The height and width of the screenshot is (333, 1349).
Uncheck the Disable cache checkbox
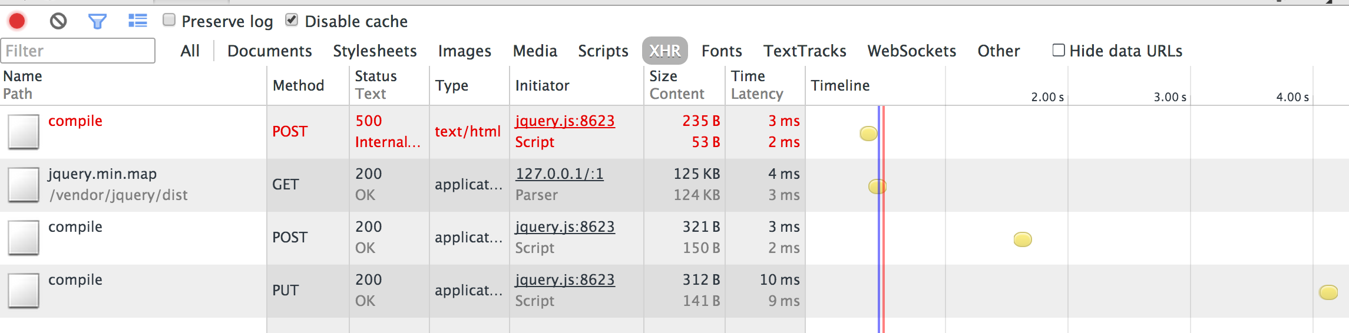tap(291, 20)
